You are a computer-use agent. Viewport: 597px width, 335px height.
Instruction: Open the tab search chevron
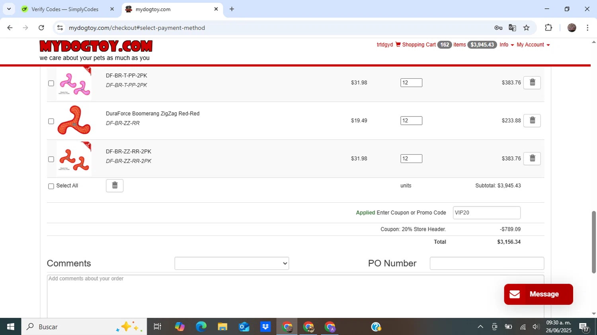tap(9, 9)
